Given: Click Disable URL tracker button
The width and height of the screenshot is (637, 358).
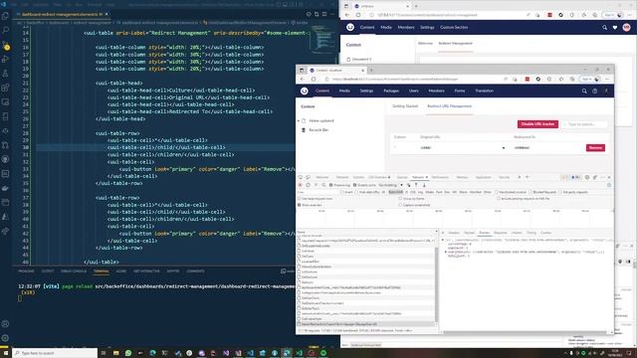Looking at the screenshot, I should [x=537, y=124].
